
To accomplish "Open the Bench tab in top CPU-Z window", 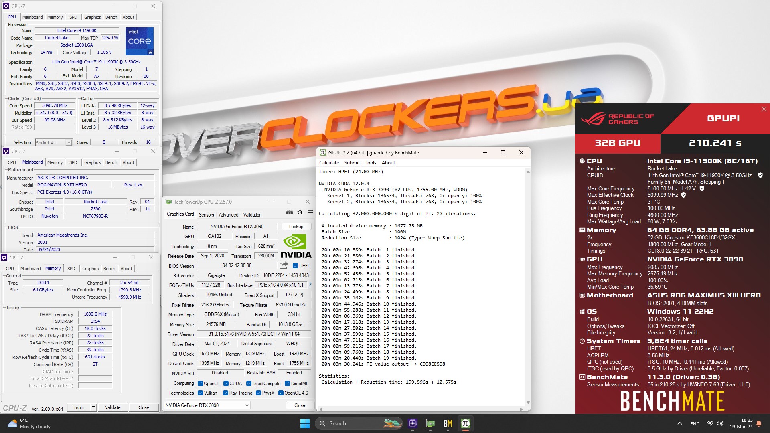I will coord(111,17).
